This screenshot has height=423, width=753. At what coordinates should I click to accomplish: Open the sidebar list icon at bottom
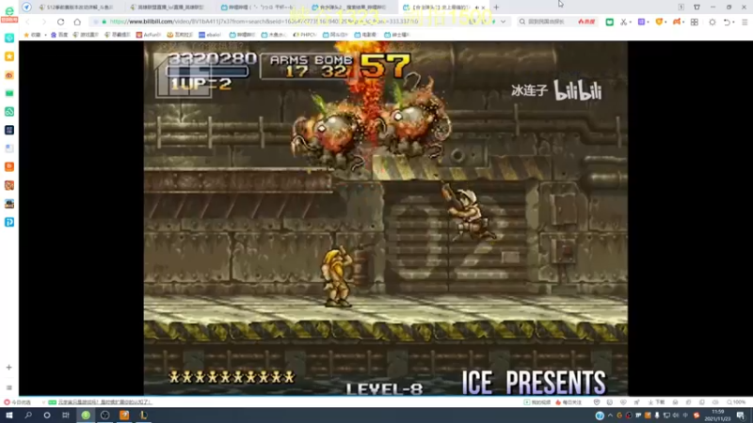(9, 387)
